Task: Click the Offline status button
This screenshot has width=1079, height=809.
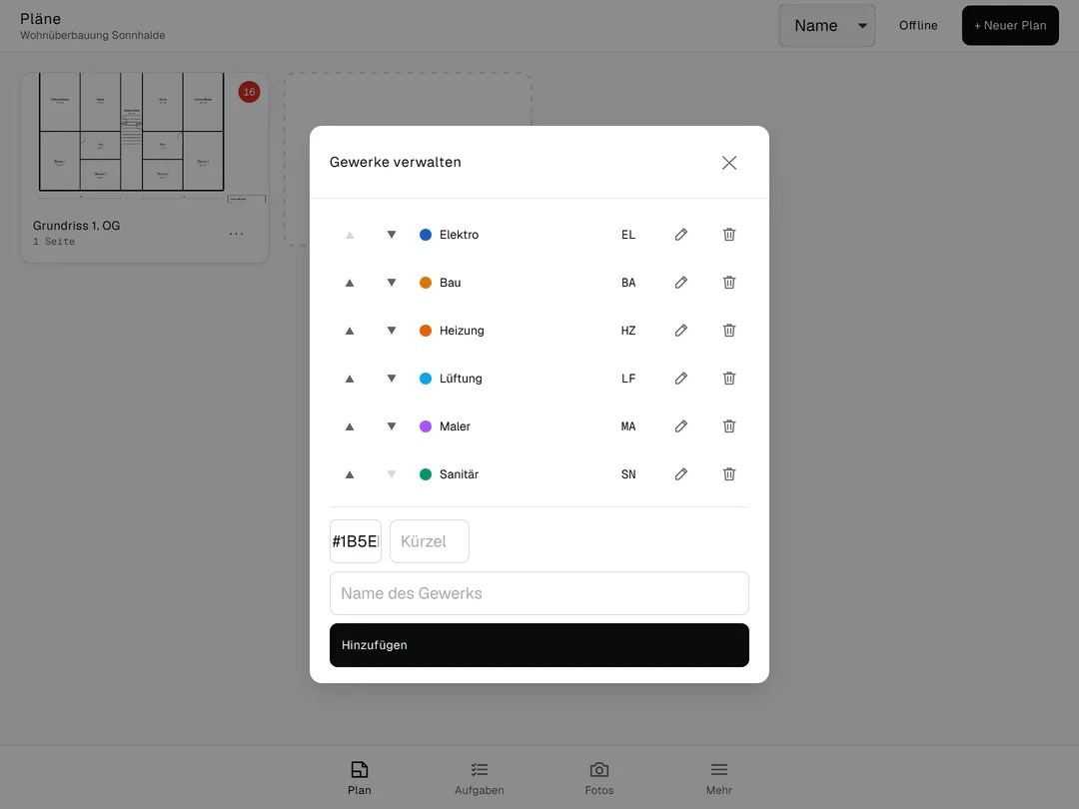Action: [x=918, y=25]
